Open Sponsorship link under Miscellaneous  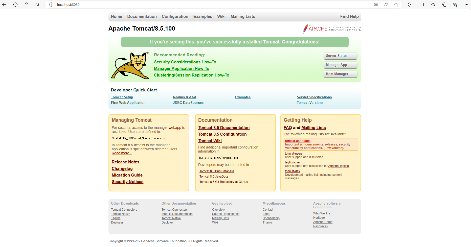[x=271, y=218]
